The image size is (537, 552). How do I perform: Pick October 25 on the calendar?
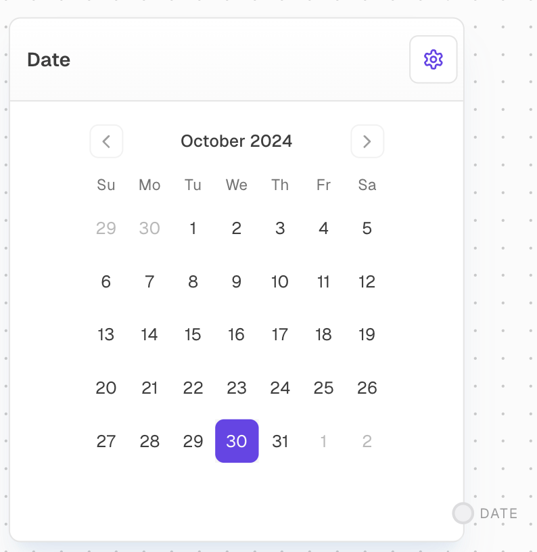pyautogui.click(x=323, y=388)
